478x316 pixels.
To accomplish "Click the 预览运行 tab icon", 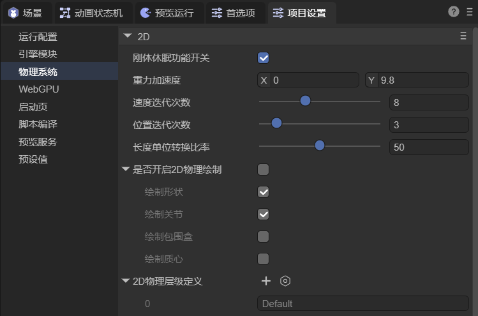I will point(146,13).
